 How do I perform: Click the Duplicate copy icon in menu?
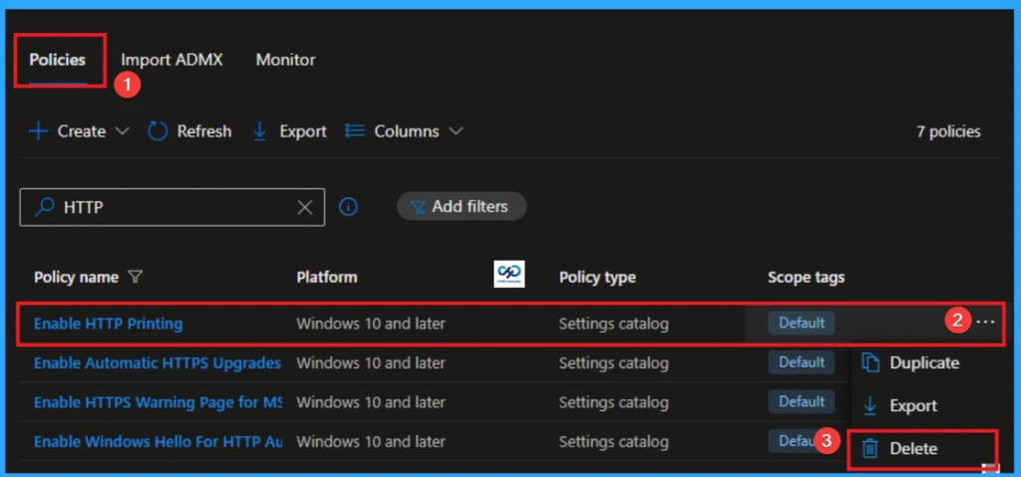[x=870, y=362]
